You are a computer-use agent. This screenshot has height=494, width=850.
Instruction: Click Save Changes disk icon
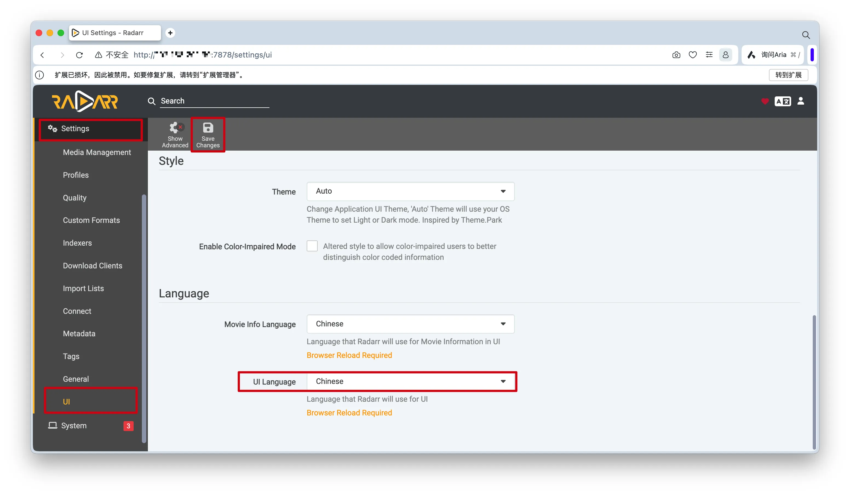click(x=208, y=127)
